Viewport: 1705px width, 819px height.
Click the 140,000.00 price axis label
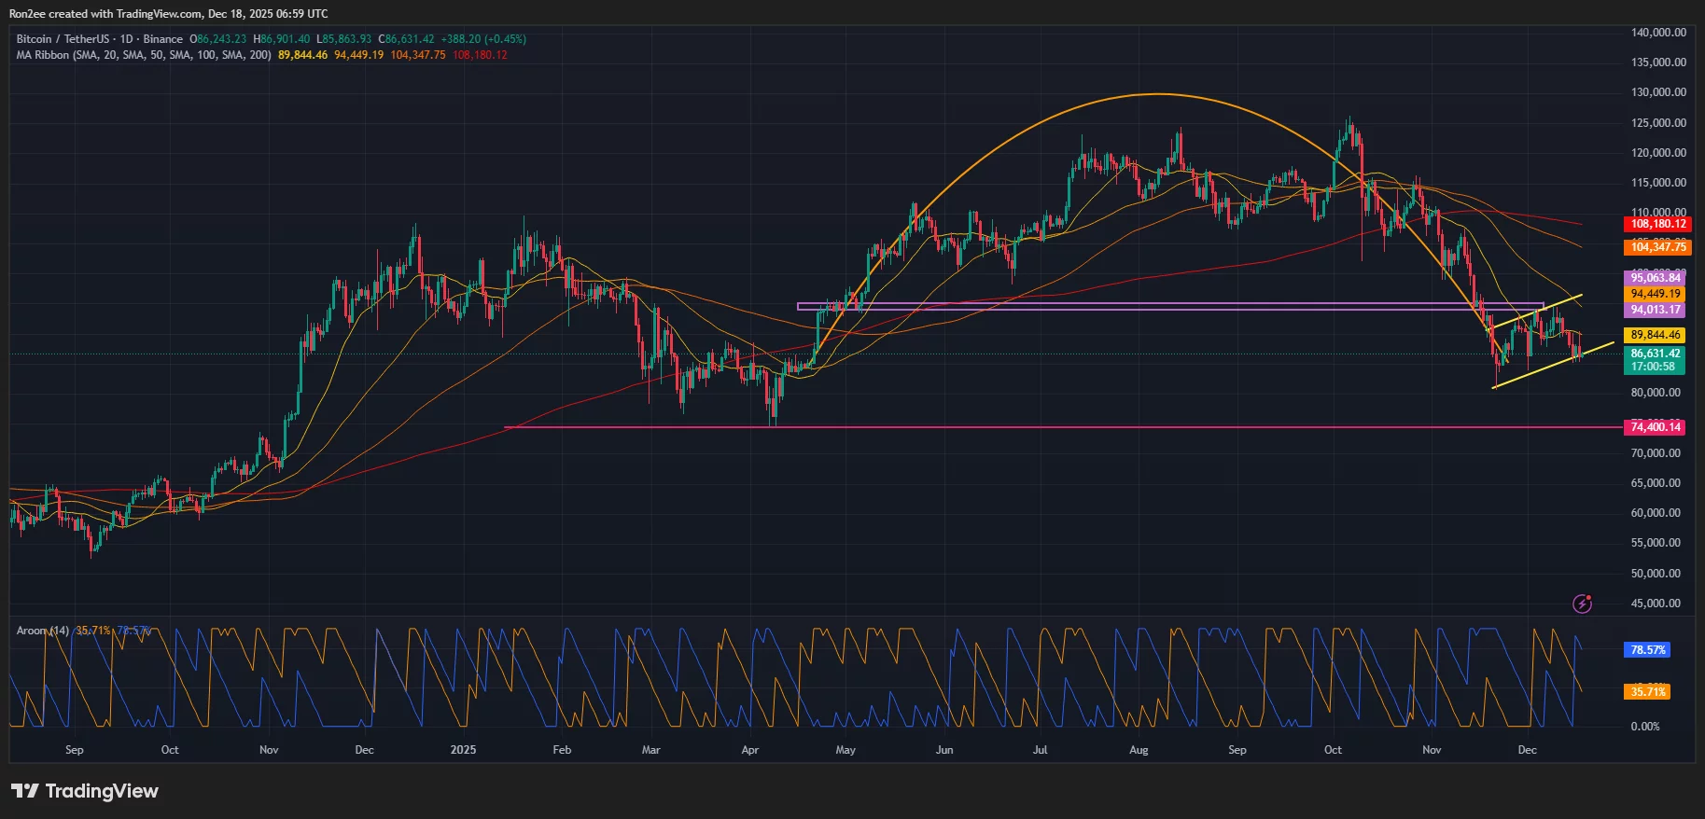(1658, 33)
